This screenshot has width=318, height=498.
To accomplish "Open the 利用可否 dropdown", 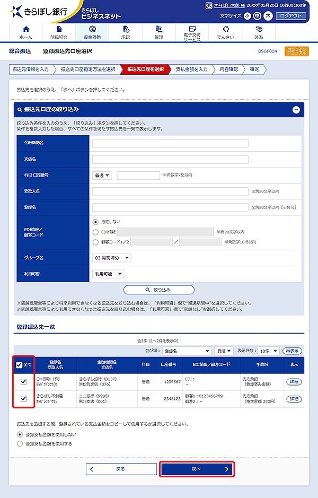I will (108, 274).
